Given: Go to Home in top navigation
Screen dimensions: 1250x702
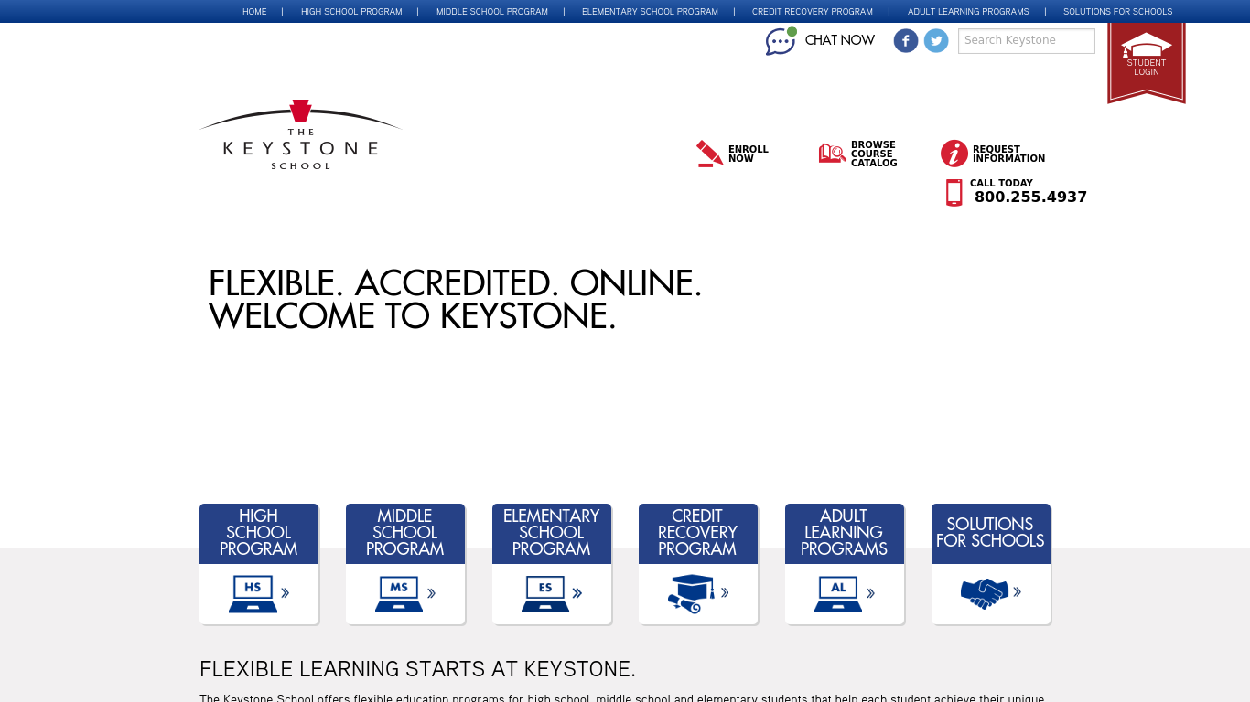Looking at the screenshot, I should [254, 12].
